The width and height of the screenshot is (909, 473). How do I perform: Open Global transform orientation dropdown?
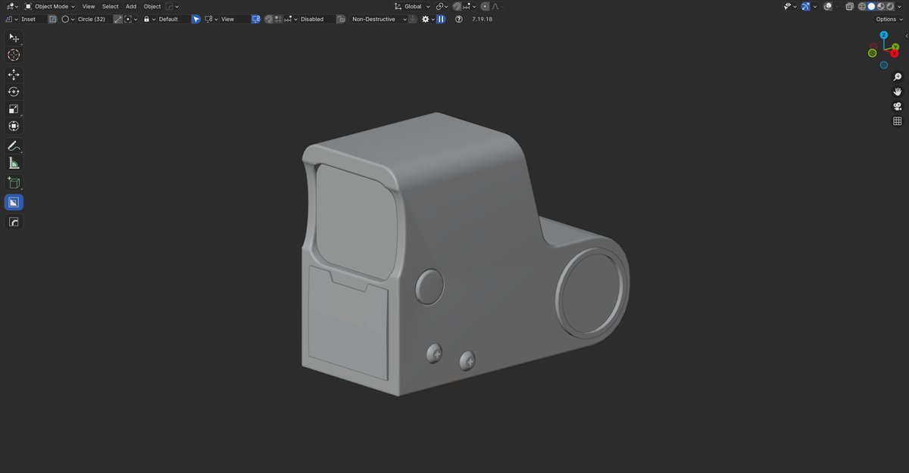[412, 6]
